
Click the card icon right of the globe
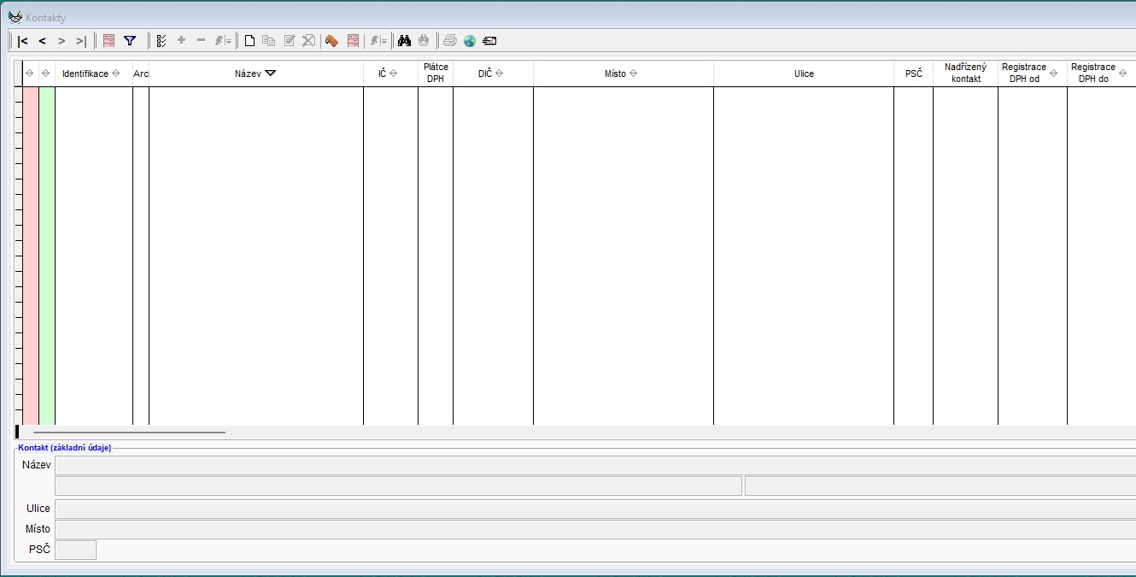point(489,40)
